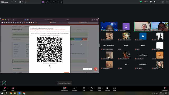
Task: Click the green annotate pencil button
Action: pos(4,83)
